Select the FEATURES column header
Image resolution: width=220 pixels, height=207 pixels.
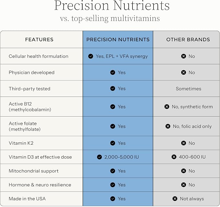click(x=39, y=40)
